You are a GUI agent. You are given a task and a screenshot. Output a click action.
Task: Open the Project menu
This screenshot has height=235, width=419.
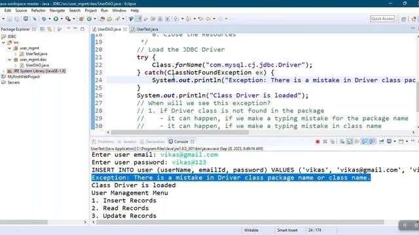coord(90,10)
